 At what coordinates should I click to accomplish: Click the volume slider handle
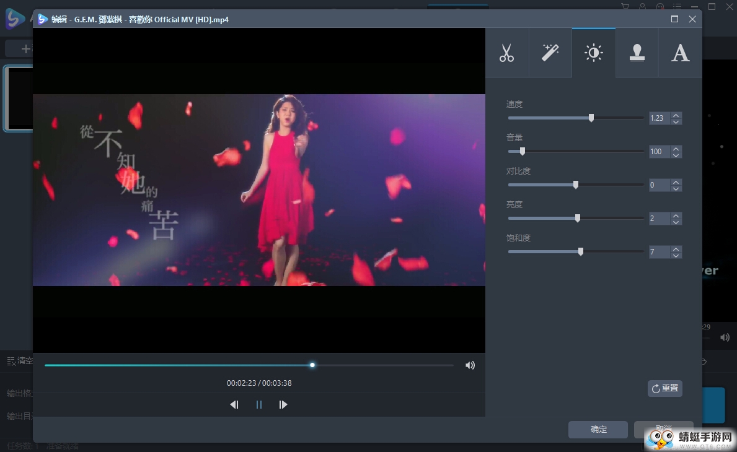522,151
